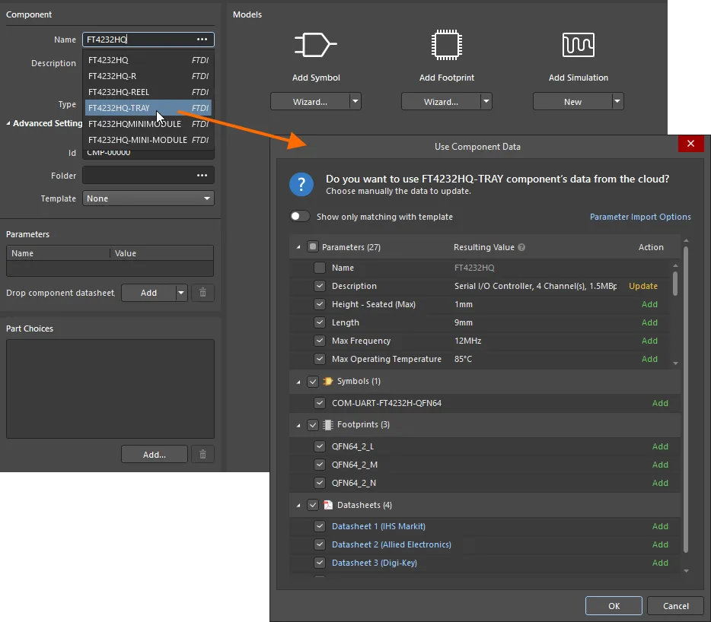This screenshot has width=711, height=622.
Task: Click the Add Simulation waveform icon
Action: pos(578,44)
